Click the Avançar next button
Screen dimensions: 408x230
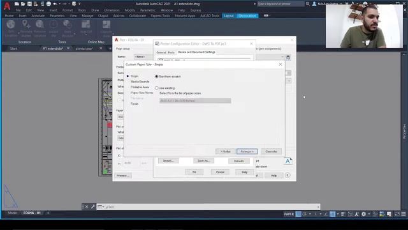tap(247, 151)
